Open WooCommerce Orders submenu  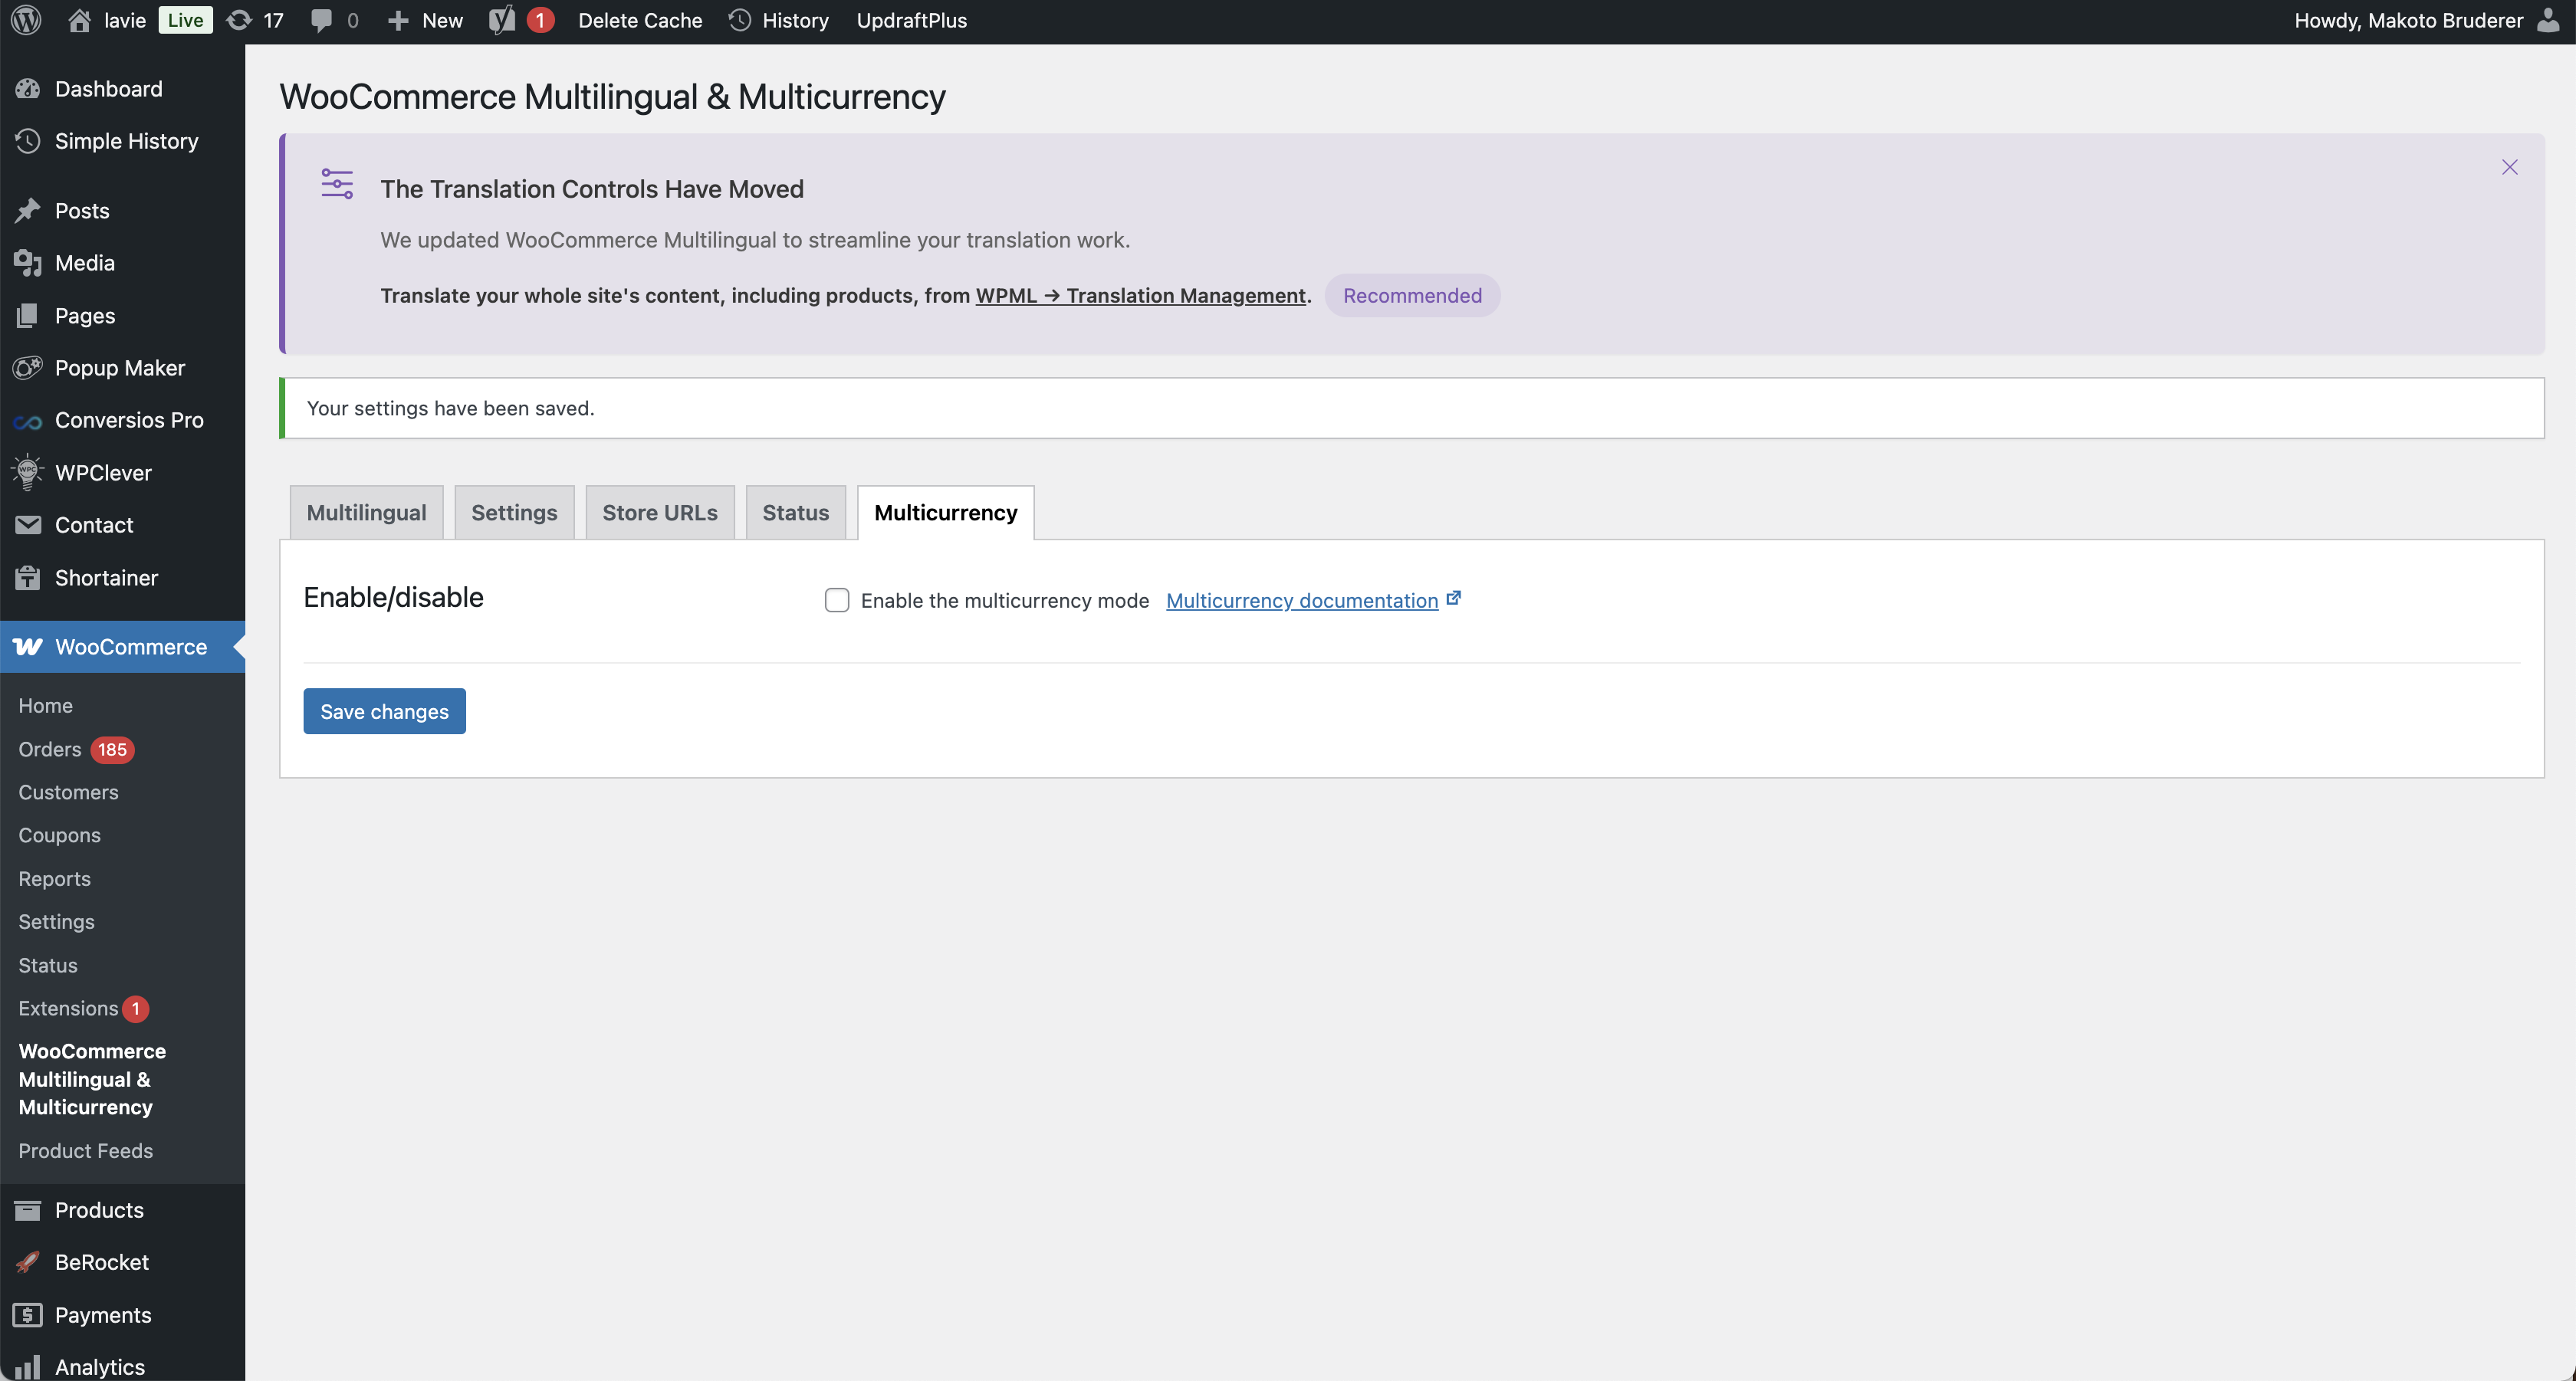[50, 750]
